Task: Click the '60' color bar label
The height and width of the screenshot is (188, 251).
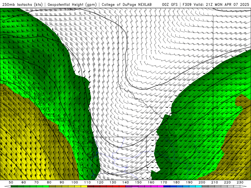Action: point(24,182)
